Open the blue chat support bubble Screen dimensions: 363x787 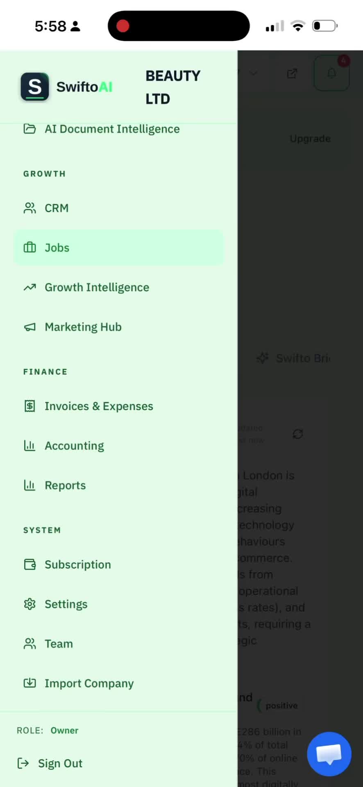329,754
